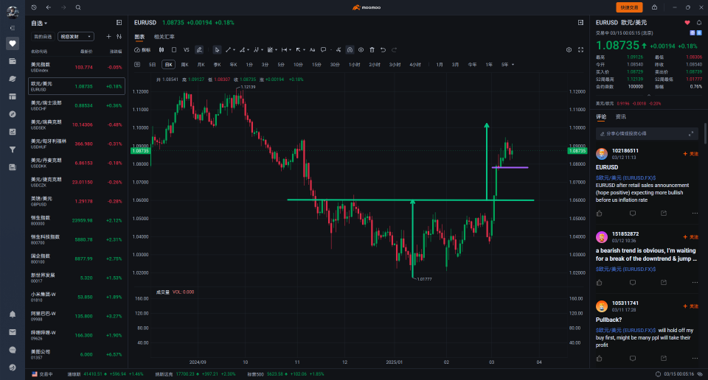Open the bell notifications in left sidebar
This screenshot has width=708, height=380.
(13, 314)
